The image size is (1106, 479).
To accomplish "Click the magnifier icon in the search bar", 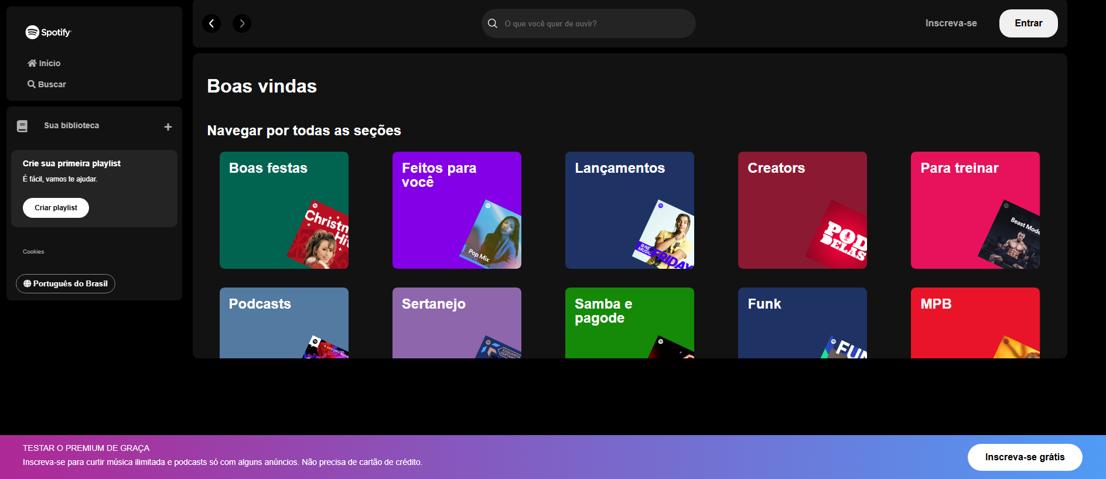I will [x=493, y=23].
